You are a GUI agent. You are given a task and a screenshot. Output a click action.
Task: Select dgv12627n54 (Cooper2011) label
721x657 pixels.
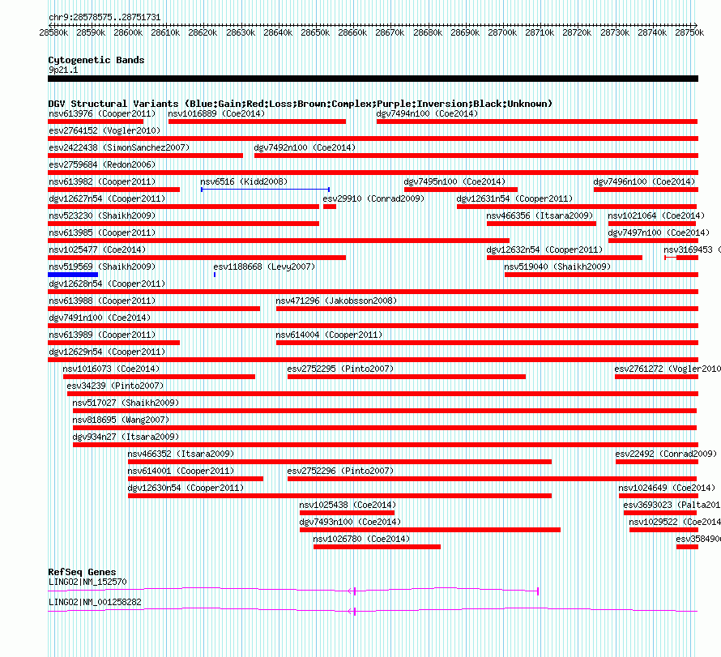pyautogui.click(x=107, y=198)
